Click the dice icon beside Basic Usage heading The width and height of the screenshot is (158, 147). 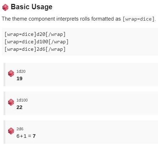(5, 7)
